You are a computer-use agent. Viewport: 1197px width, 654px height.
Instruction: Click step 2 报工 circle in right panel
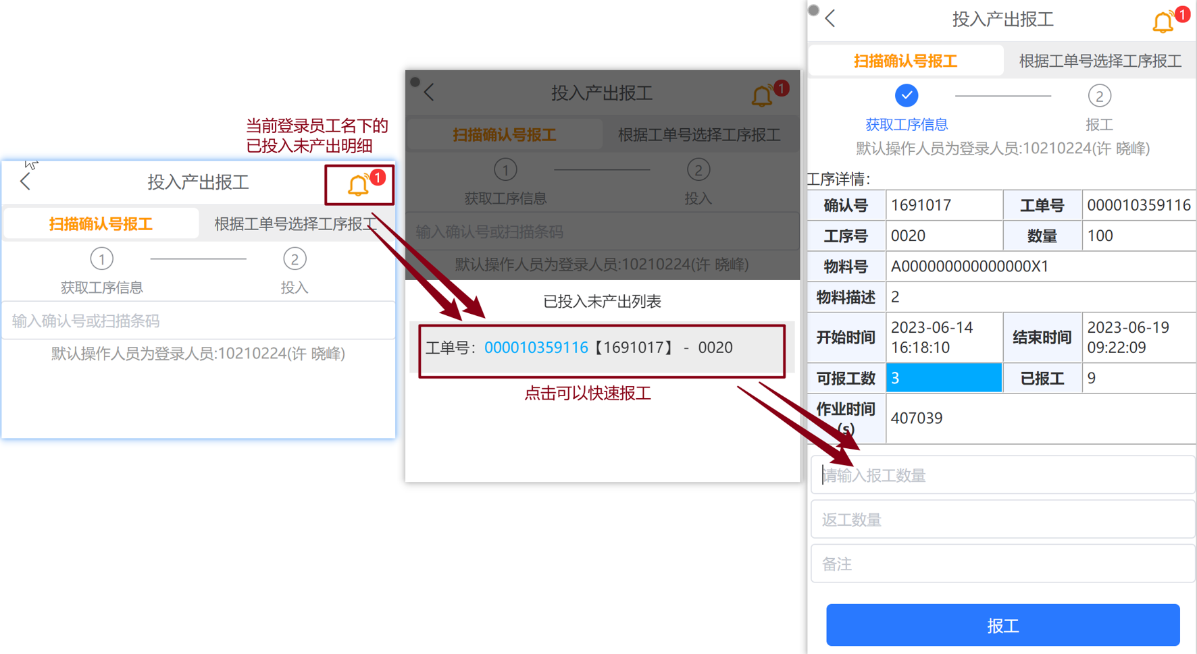[1100, 96]
